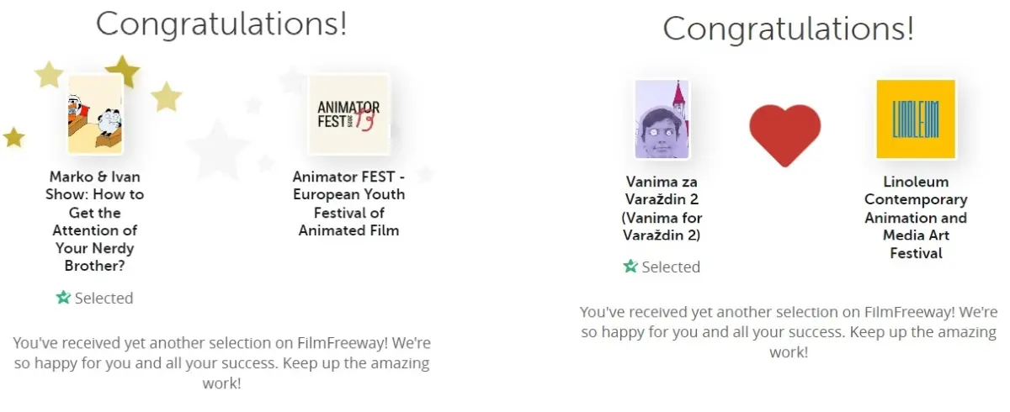Click the Selected label under Vanima za Varaždin 2

671,267
